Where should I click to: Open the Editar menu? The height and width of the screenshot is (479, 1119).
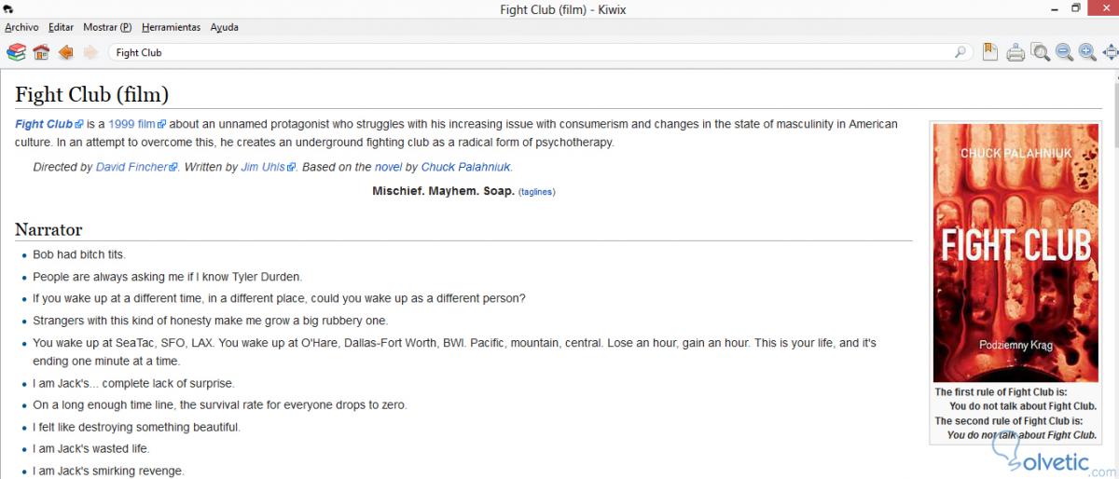(61, 28)
